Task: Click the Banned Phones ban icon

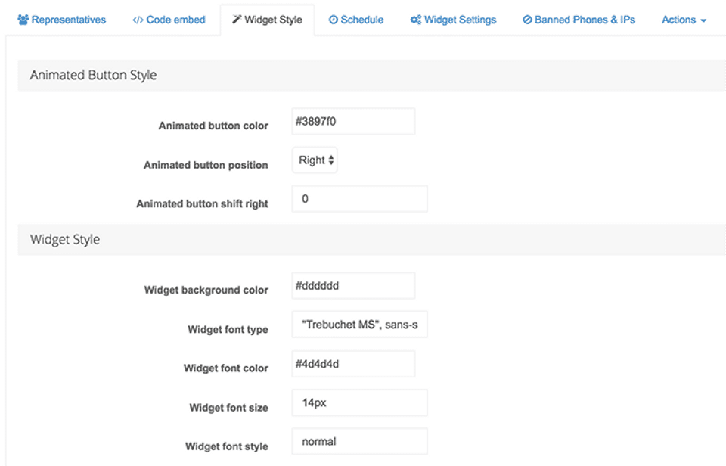Action: click(x=527, y=20)
